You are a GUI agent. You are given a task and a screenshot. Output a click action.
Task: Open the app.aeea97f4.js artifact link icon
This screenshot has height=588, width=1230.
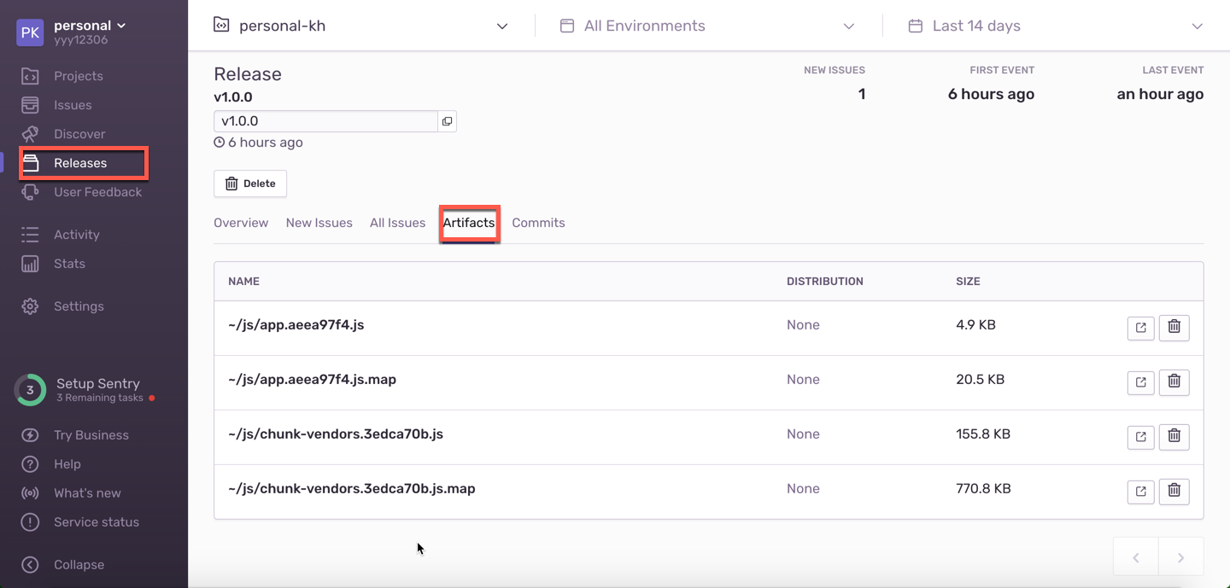[x=1140, y=328]
